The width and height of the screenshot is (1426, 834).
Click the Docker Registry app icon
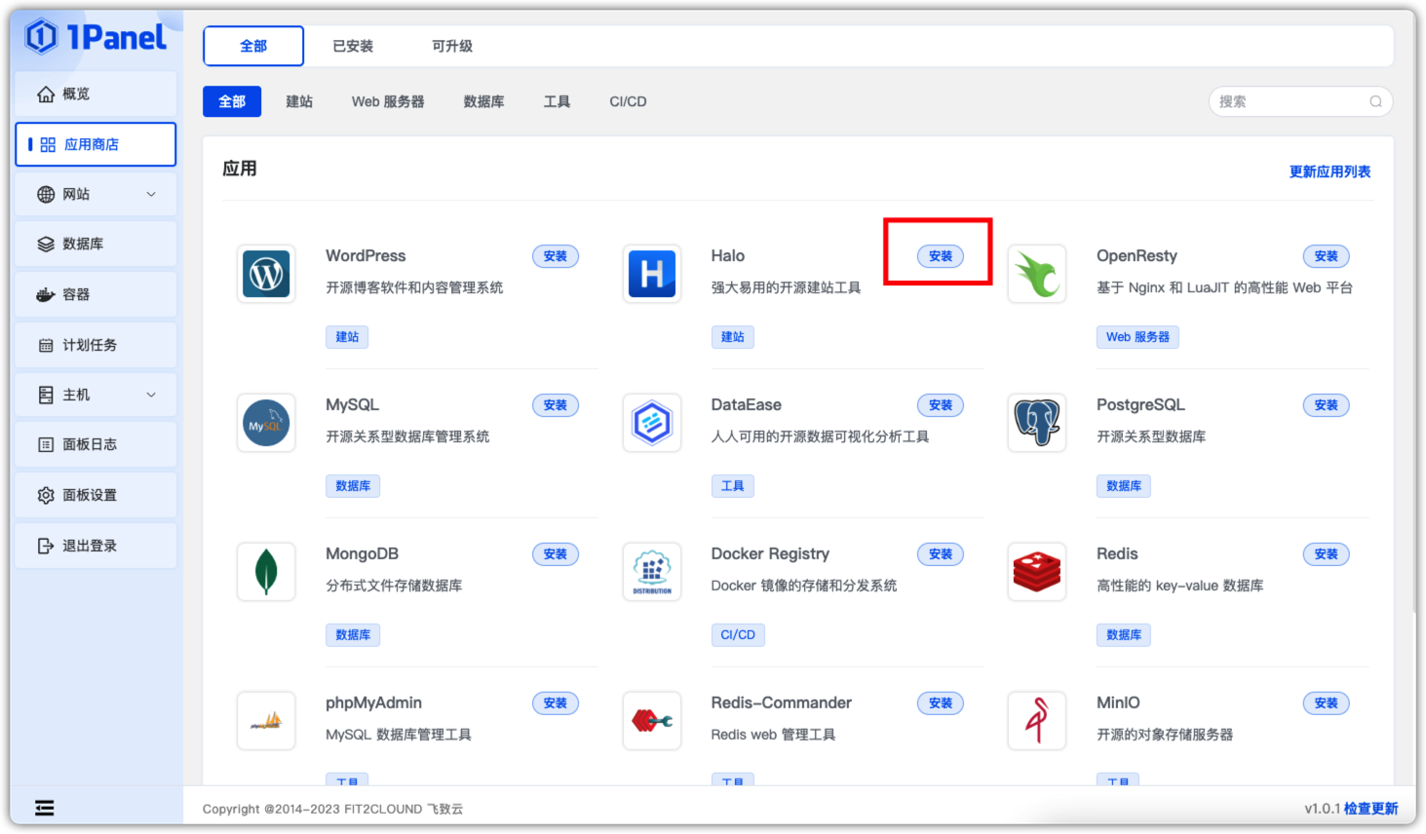point(652,572)
